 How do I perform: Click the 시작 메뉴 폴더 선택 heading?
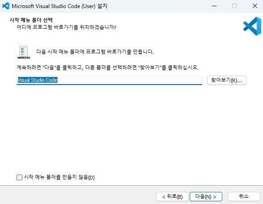pyautogui.click(x=31, y=20)
